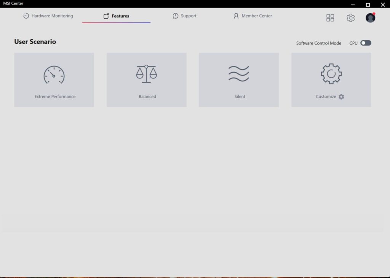Screen dimensions: 390x278
Task: Click the Customize label
Action: [x=326, y=97]
